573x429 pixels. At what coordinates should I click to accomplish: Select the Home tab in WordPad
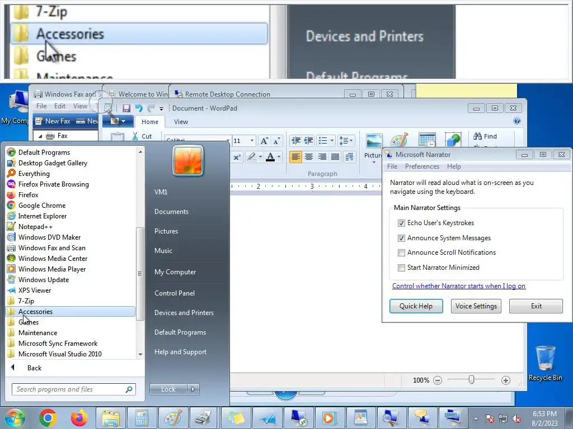click(x=150, y=122)
